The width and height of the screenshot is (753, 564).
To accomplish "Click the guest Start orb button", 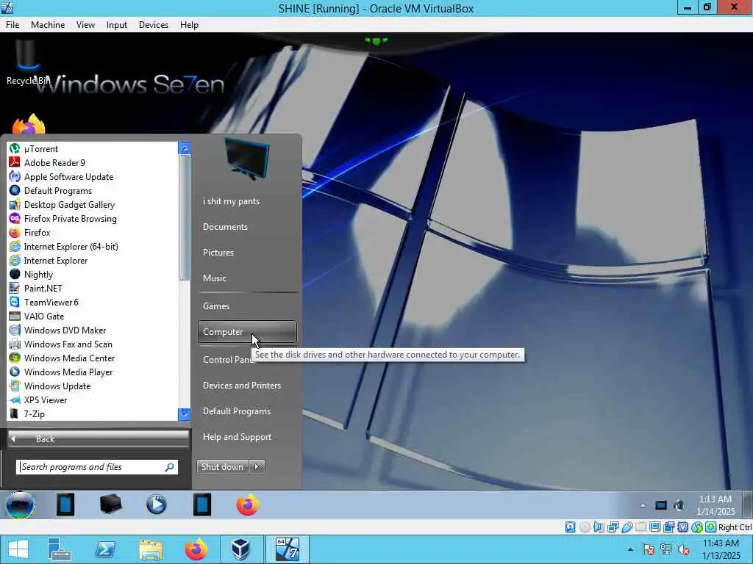I will (20, 505).
